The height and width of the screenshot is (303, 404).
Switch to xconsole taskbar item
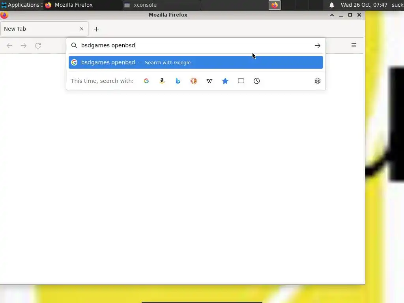[161, 5]
